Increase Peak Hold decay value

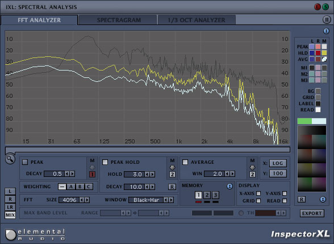152,187
